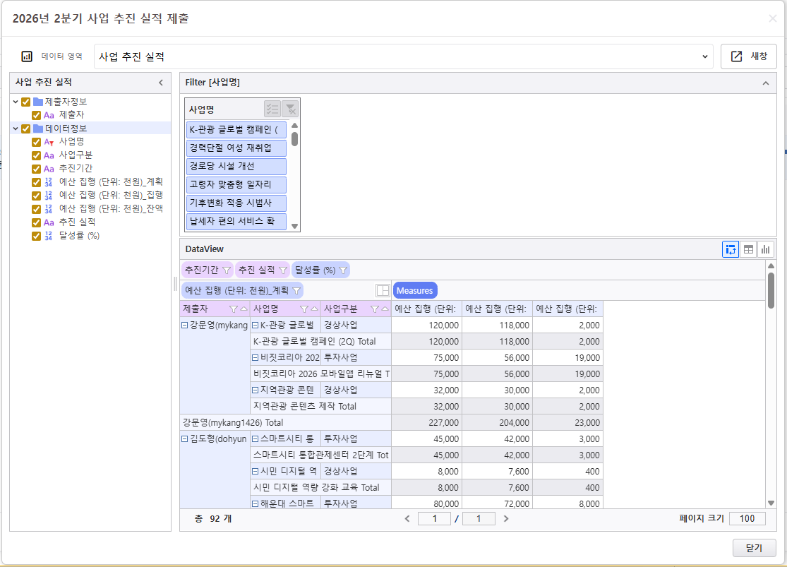Click the current page number field
Viewport: 787px width, 567px height.
pyautogui.click(x=434, y=519)
